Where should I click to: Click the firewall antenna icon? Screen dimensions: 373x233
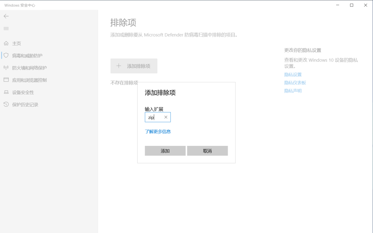tap(6, 68)
